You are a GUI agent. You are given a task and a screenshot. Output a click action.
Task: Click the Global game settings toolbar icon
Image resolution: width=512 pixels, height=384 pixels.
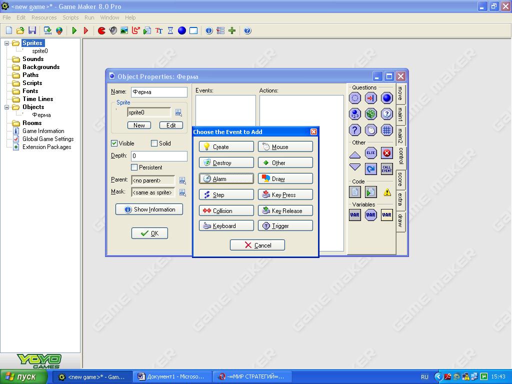click(x=220, y=30)
